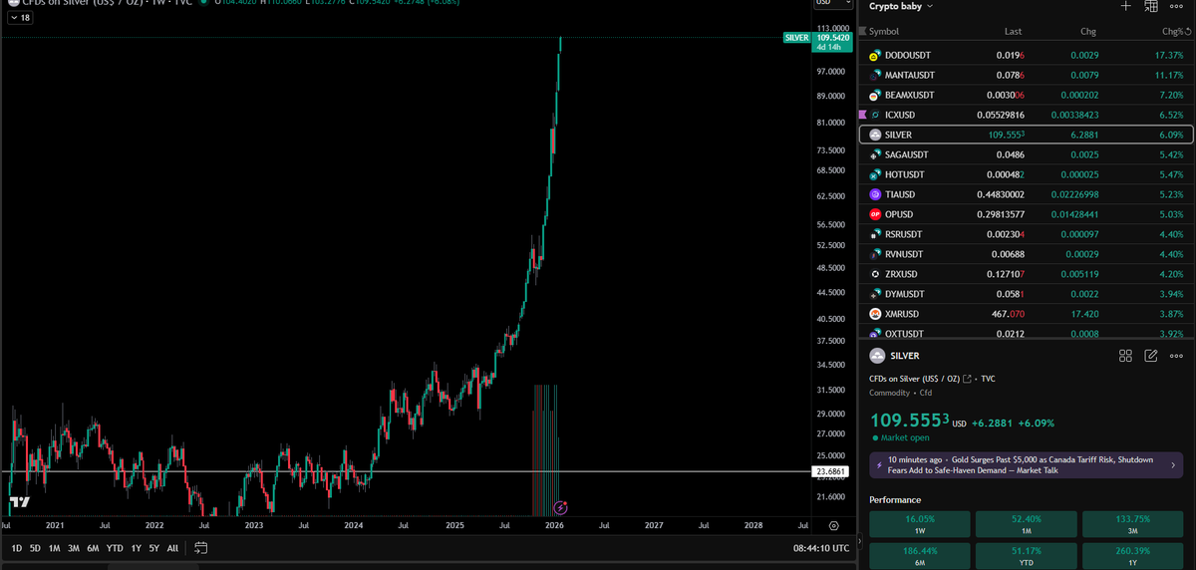The width and height of the screenshot is (1196, 570).
Task: Select the DYMUSDT watchlist row
Action: (1026, 294)
